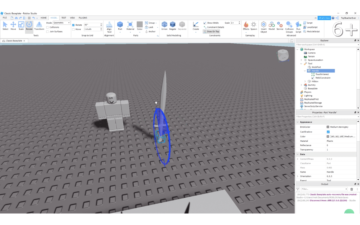Open What's New
360x225 pixels.
click(324, 18)
